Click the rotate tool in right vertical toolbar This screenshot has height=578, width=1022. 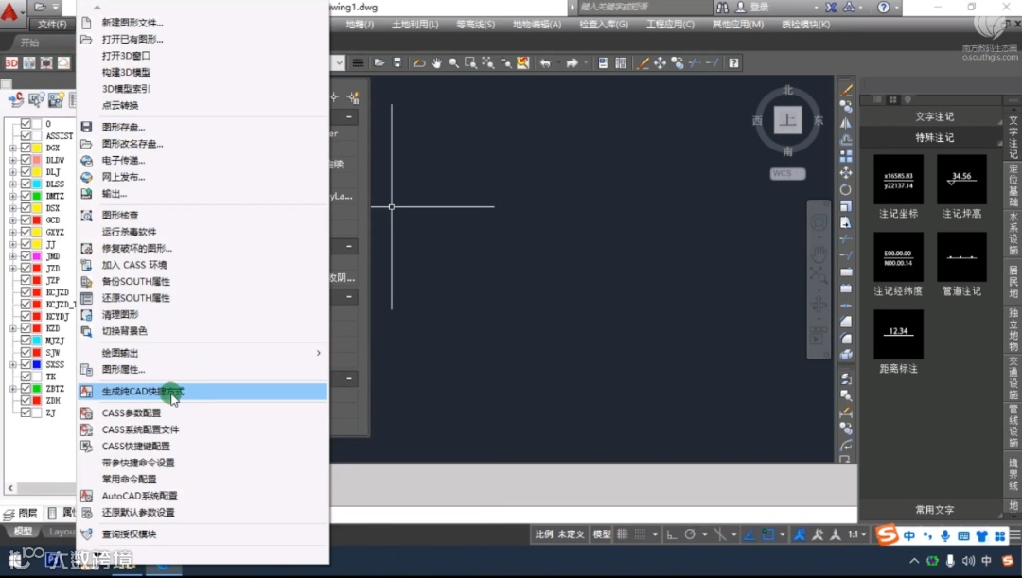pyautogui.click(x=845, y=189)
